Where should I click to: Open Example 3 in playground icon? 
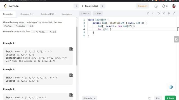click(71, 95)
